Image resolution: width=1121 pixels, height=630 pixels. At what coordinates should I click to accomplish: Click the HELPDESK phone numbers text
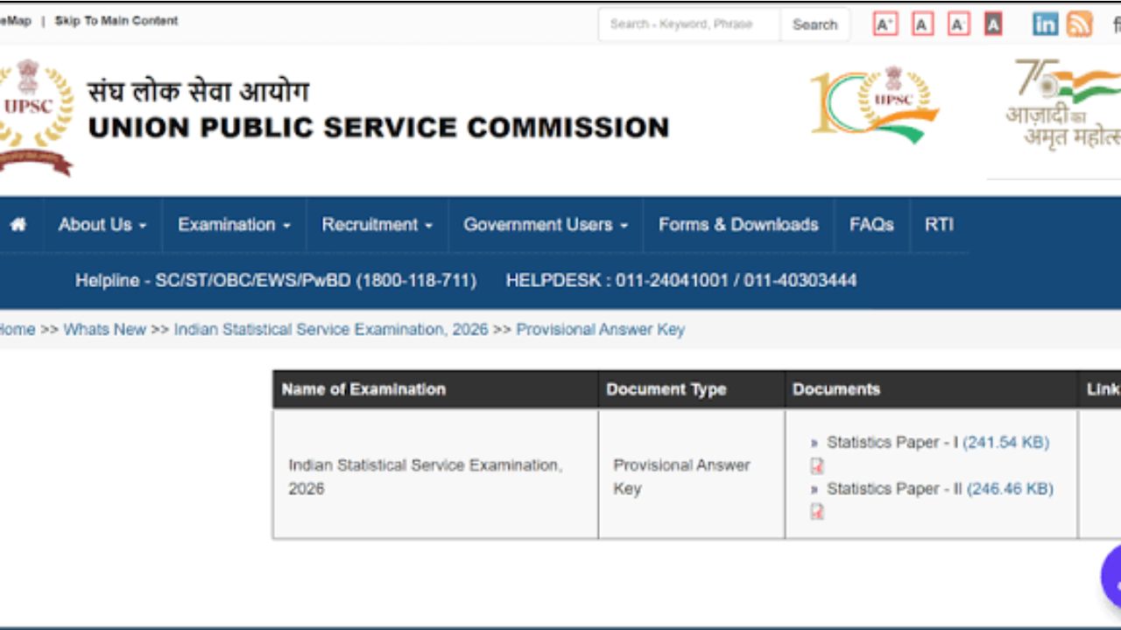[681, 281]
